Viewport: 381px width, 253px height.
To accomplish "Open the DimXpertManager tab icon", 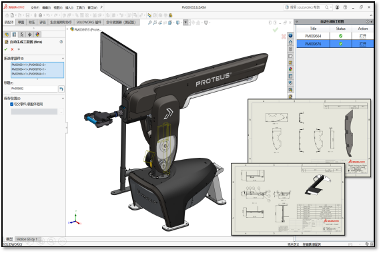I will pyautogui.click(x=29, y=35).
